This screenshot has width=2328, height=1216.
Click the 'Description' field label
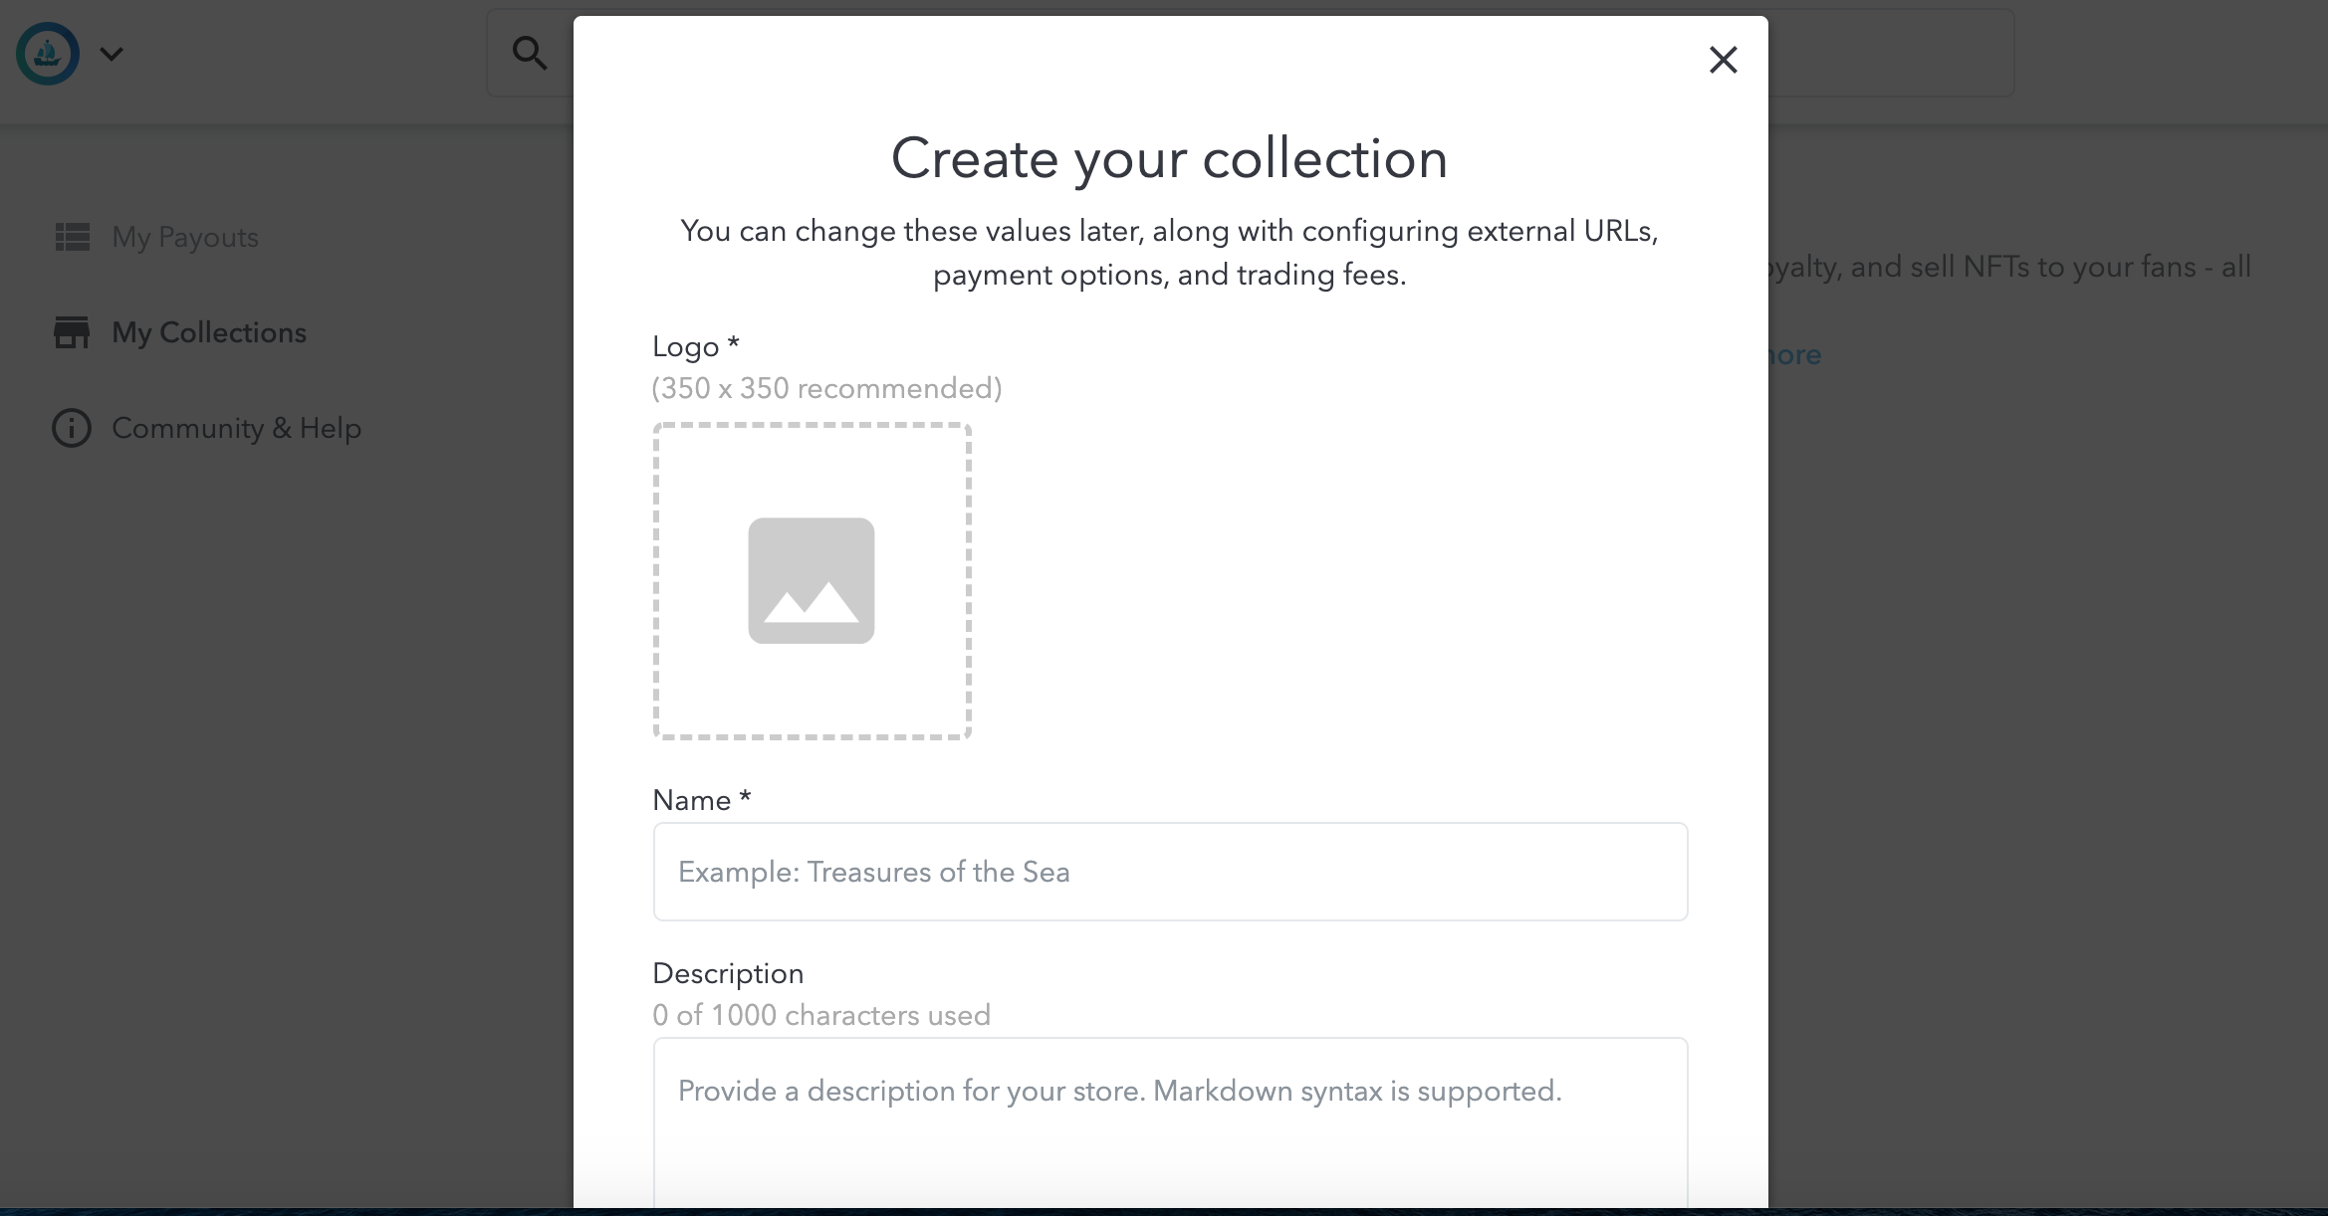[728, 973]
